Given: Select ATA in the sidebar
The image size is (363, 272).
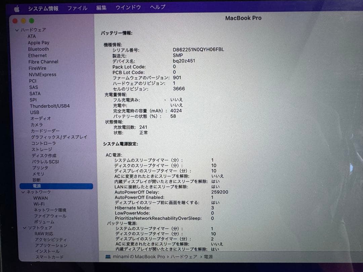Looking at the screenshot, I should (x=32, y=36).
